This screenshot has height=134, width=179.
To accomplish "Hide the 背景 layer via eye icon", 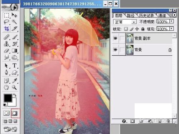I will (x=115, y=50).
